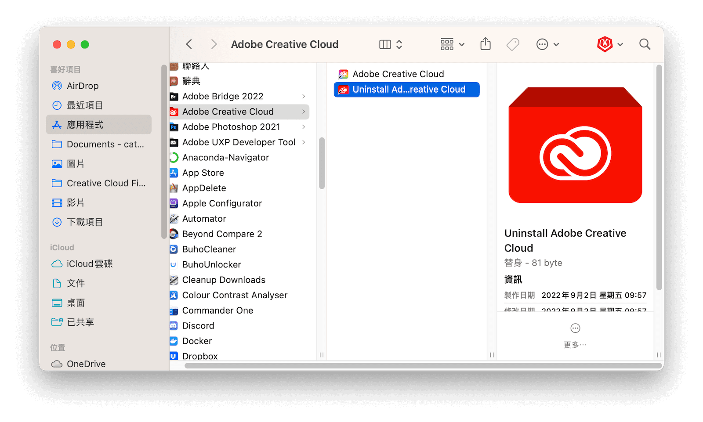This screenshot has height=422, width=703.
Task: Select the Adobe Creative Cloud app entry
Action: (x=398, y=74)
